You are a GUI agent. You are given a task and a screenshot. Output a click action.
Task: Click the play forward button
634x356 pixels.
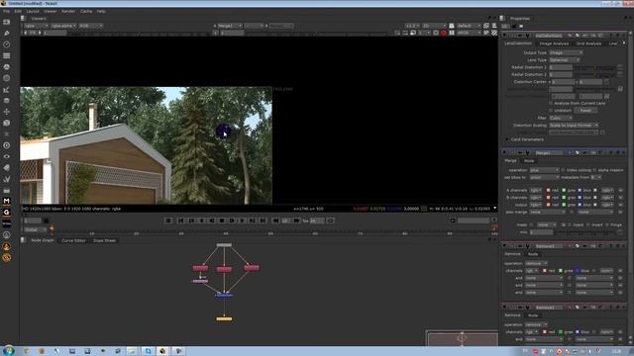[242, 221]
